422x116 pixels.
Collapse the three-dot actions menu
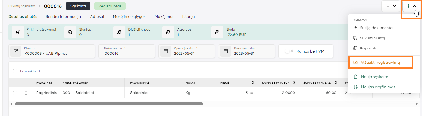(411, 6)
